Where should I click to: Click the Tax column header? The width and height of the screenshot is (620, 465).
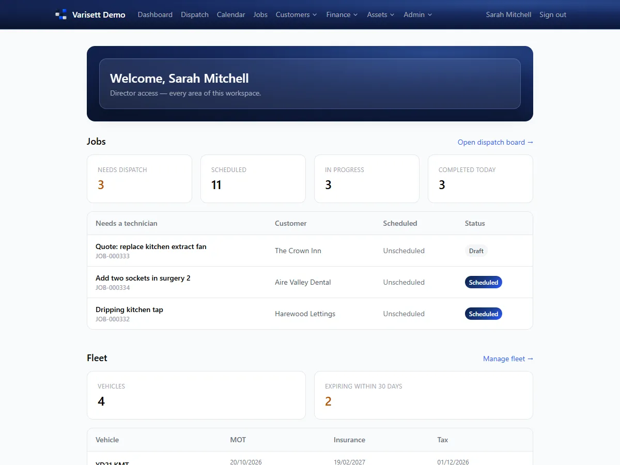pos(443,440)
